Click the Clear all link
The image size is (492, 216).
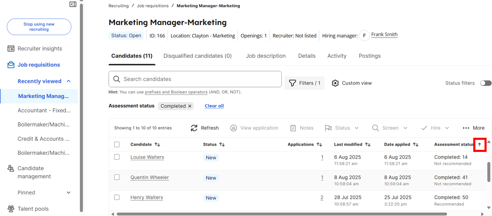[x=214, y=106]
